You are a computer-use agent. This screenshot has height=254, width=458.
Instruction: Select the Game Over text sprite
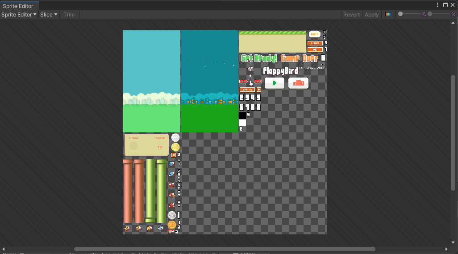(x=299, y=58)
